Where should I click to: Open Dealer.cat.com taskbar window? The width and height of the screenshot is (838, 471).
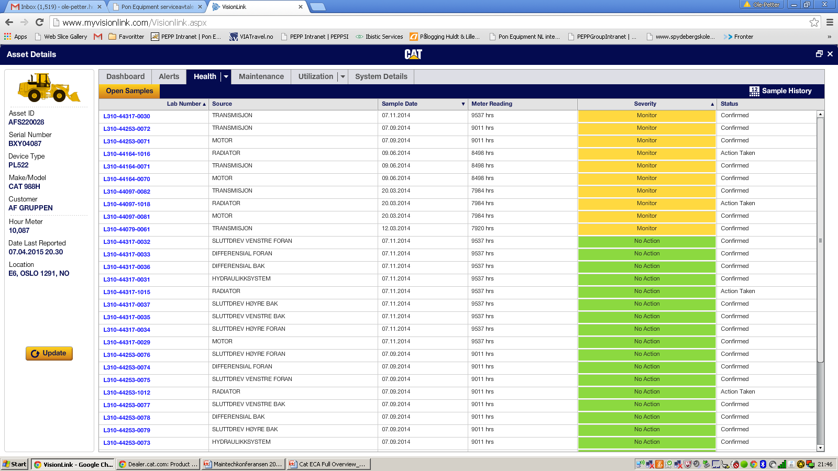pyautogui.click(x=158, y=464)
